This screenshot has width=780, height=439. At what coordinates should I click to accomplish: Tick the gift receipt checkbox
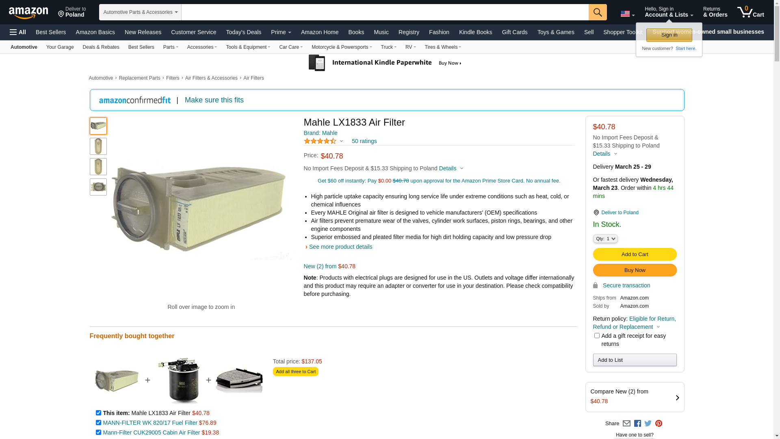click(x=597, y=336)
